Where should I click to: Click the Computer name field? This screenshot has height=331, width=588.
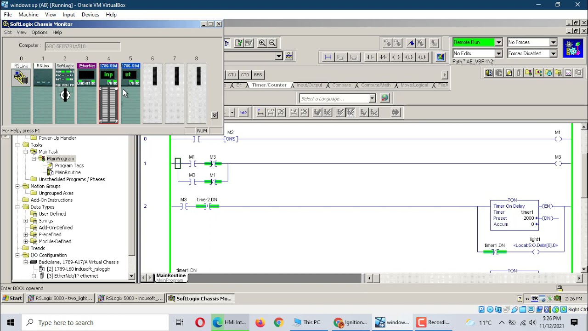click(x=82, y=46)
